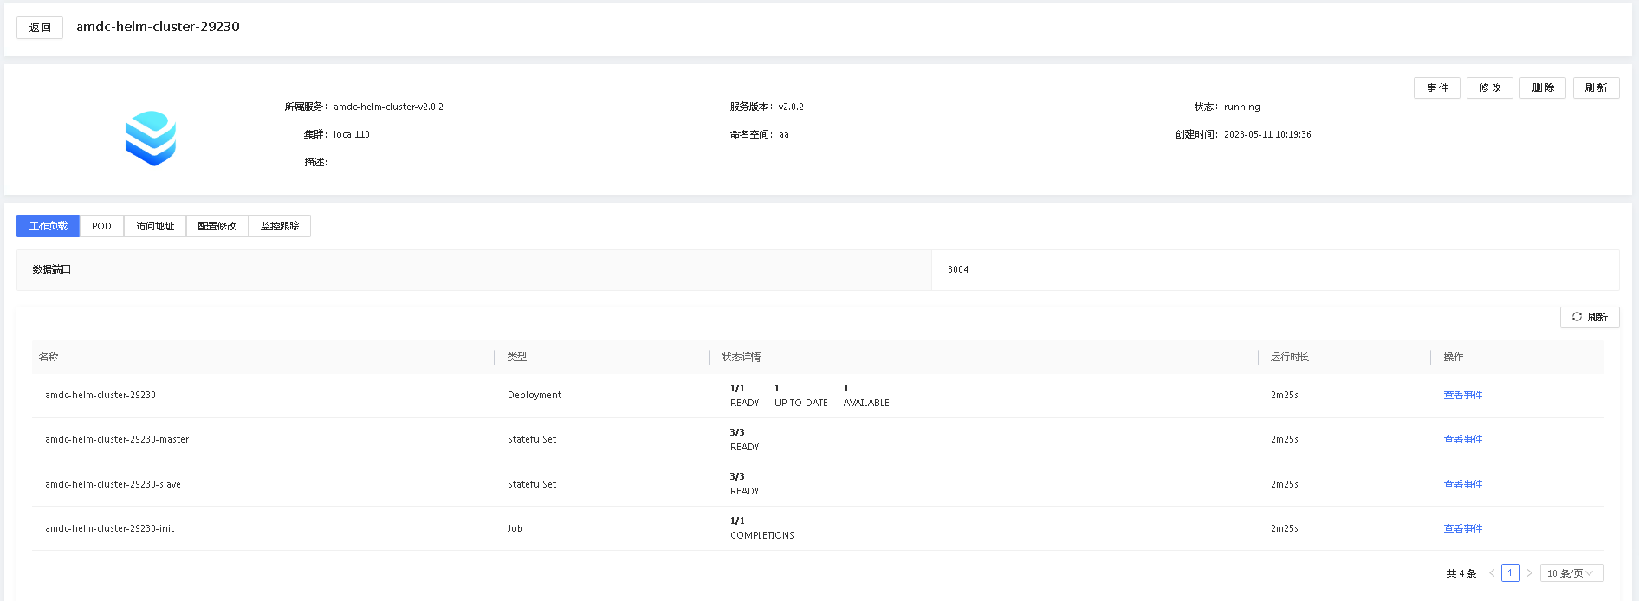This screenshot has height=601, width=1639.
Task: Click page number 1 in pagination
Action: [1510, 573]
